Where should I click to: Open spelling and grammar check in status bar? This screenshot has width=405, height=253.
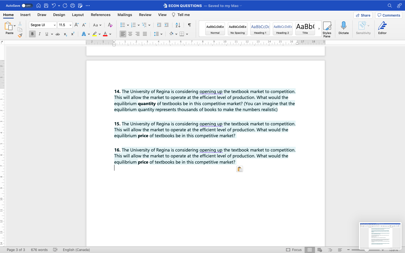point(55,250)
